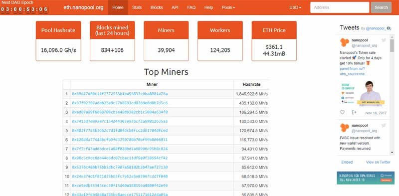This screenshot has height=196, width=399.
Task: Click the Nov 16, 2017 tweet date
Action: (376, 113)
